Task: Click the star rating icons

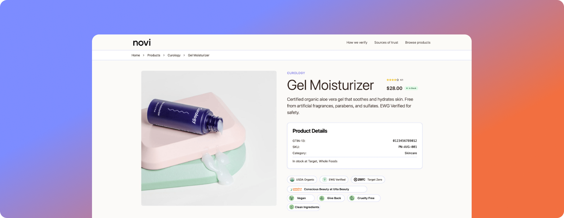Action: 393,80
